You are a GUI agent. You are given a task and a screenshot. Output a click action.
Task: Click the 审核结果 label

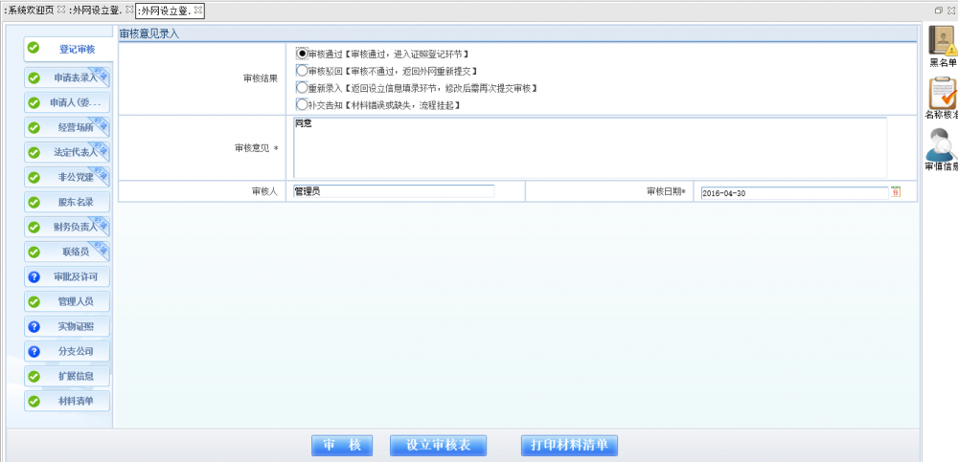pos(261,78)
